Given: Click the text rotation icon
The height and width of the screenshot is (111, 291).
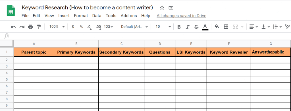Looking at the screenshot, I should pos(288,27).
